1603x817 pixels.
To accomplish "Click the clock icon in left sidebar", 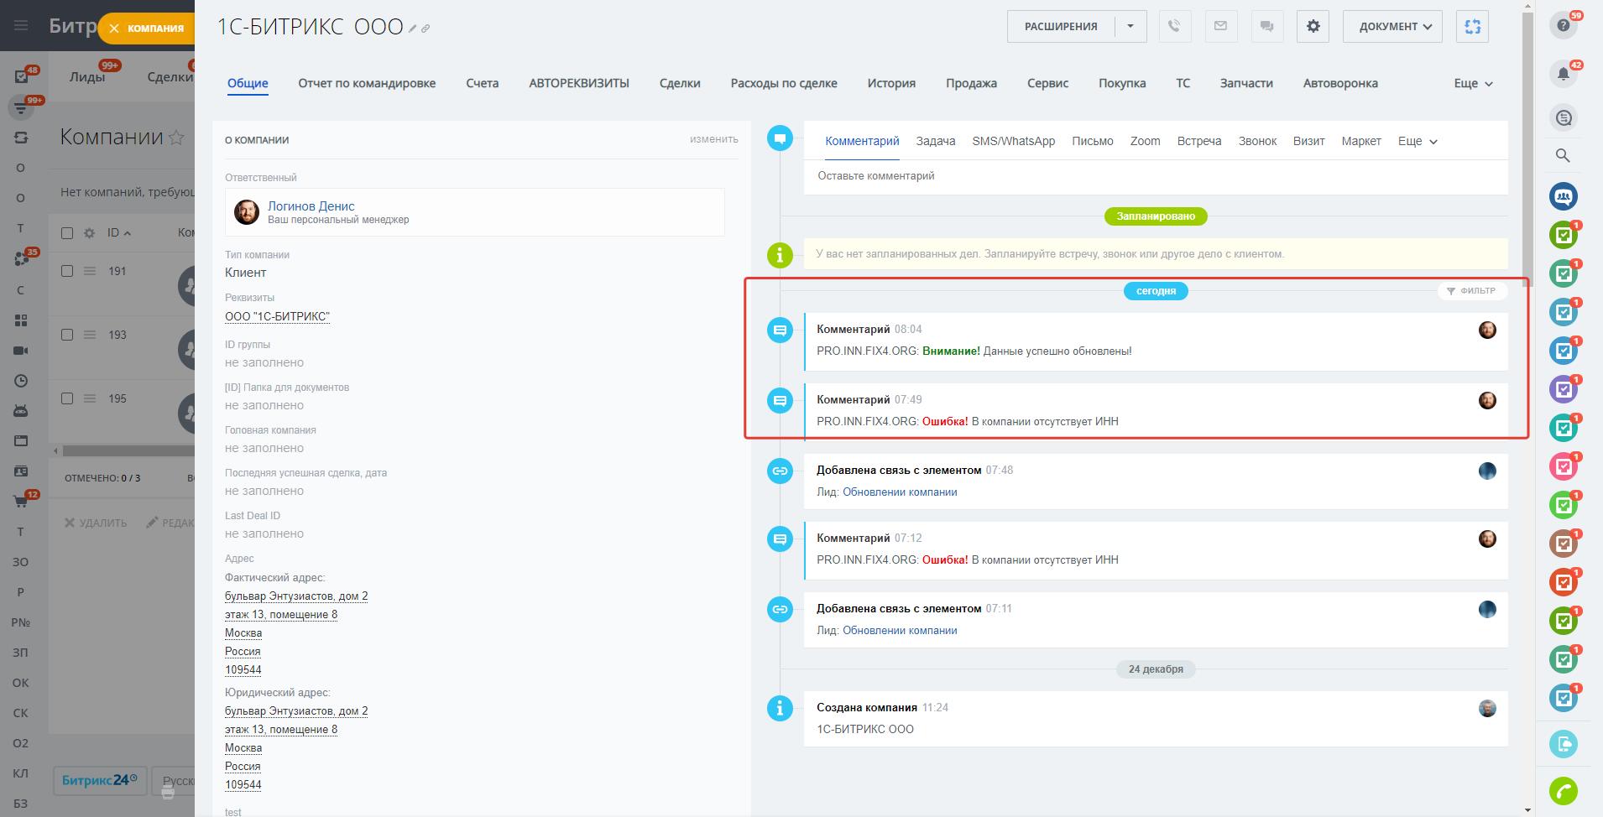I will 21,381.
